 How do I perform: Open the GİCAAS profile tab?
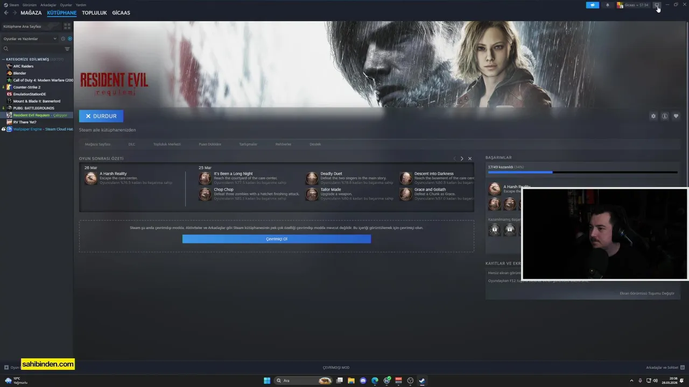pos(121,12)
